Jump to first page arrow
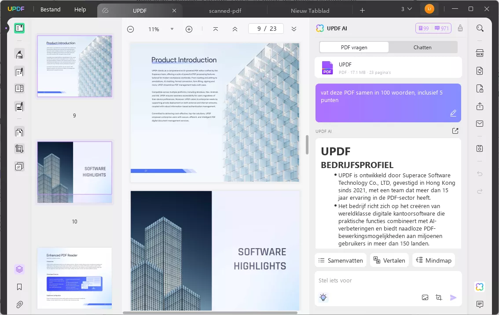This screenshot has width=499, height=315. [216, 29]
